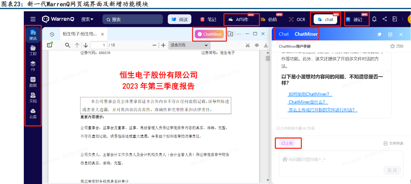
Task: Click the WarrenQ logo
Action: (58, 19)
